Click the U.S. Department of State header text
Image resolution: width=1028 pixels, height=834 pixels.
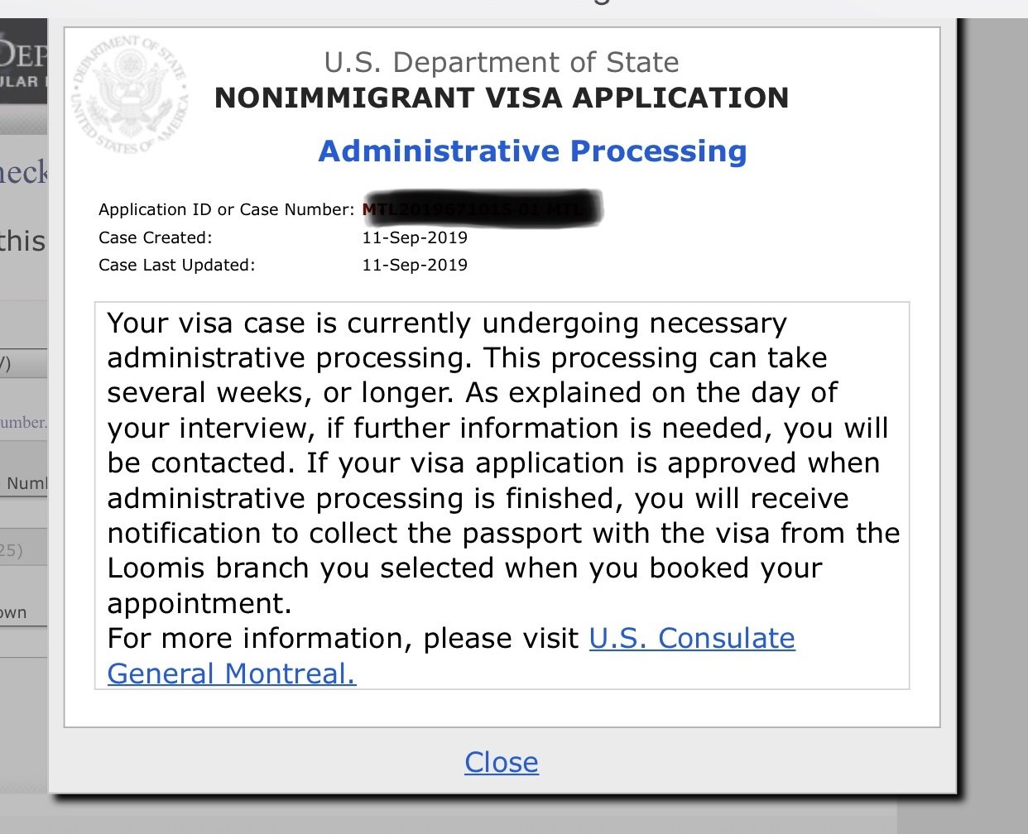click(x=502, y=62)
